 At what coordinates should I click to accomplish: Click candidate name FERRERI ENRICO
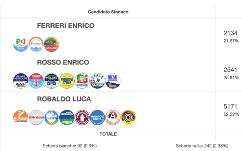65,26
